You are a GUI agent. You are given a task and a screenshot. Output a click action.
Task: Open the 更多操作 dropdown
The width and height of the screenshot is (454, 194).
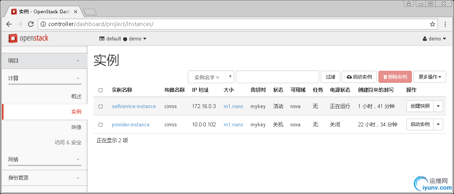[430, 77]
